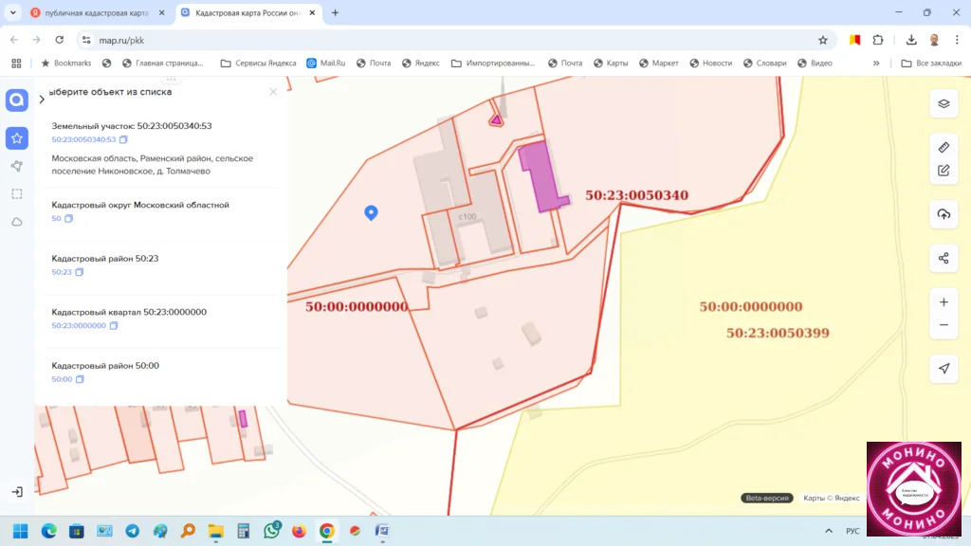Share the map via the share icon
Viewport: 971px width, 546px height.
pos(944,258)
